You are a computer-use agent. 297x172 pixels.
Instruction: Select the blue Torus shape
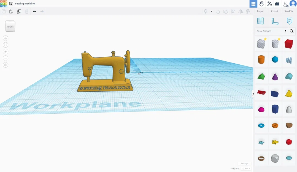click(261, 125)
